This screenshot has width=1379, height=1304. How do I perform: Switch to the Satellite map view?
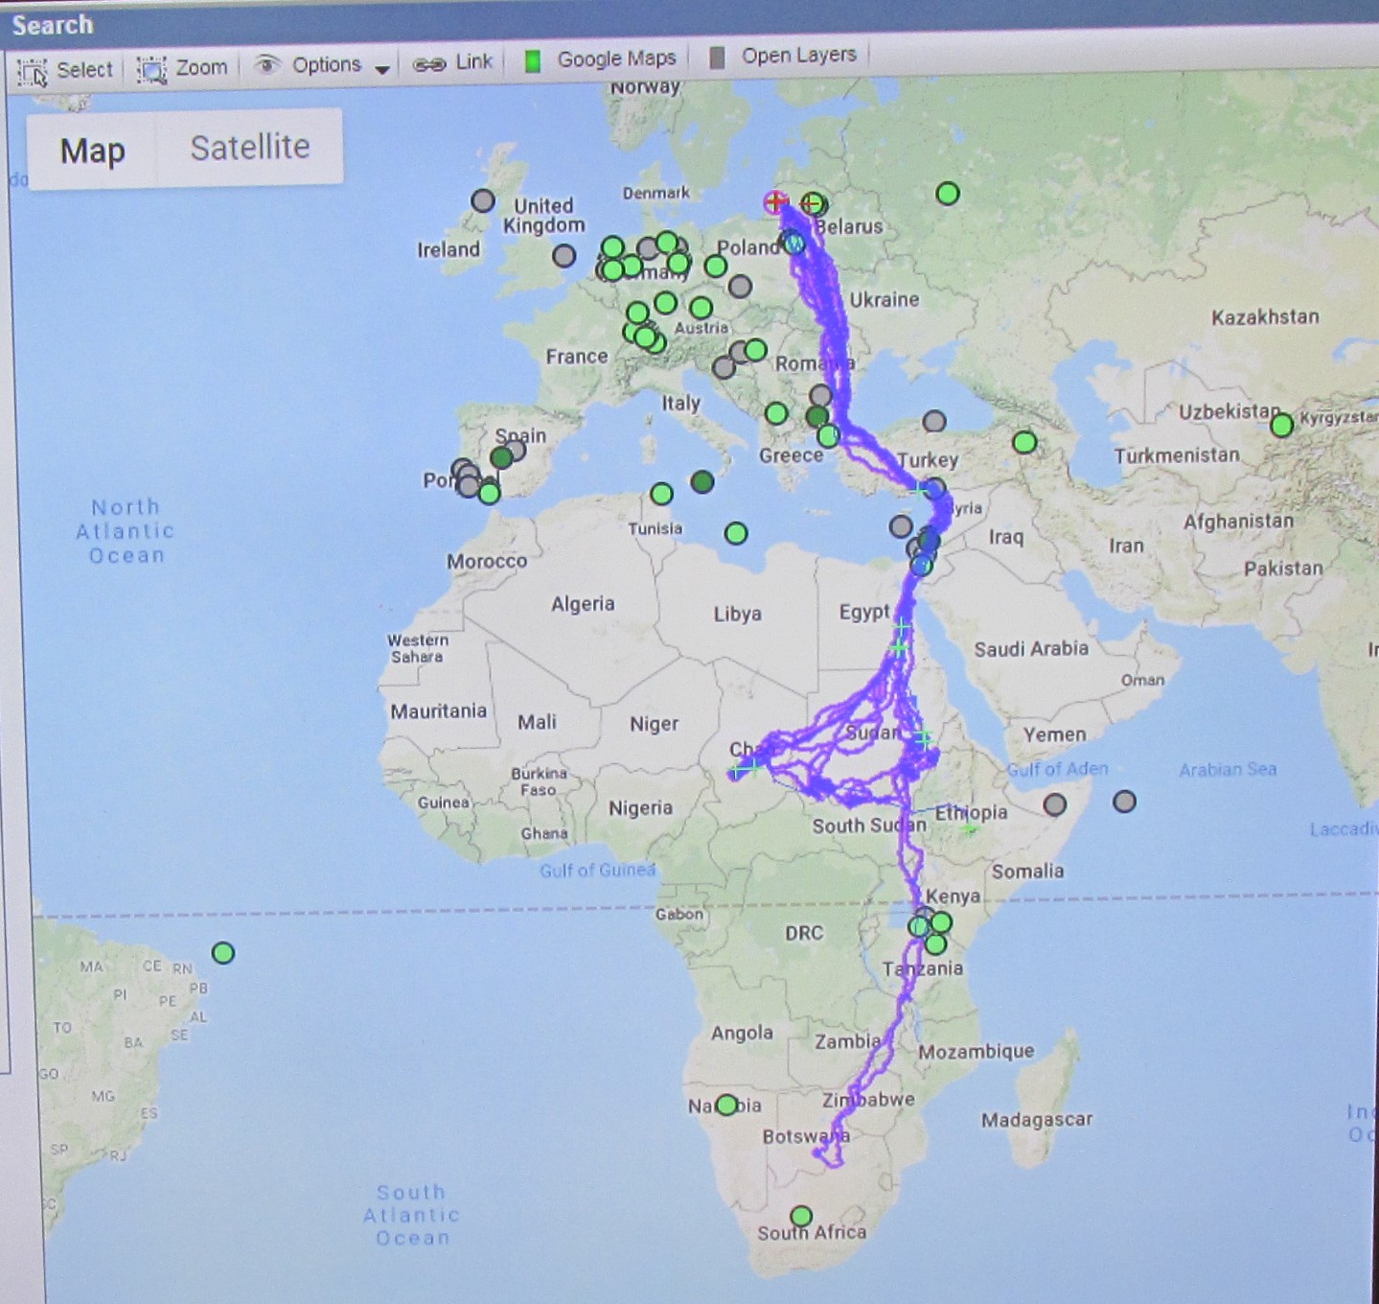click(250, 147)
